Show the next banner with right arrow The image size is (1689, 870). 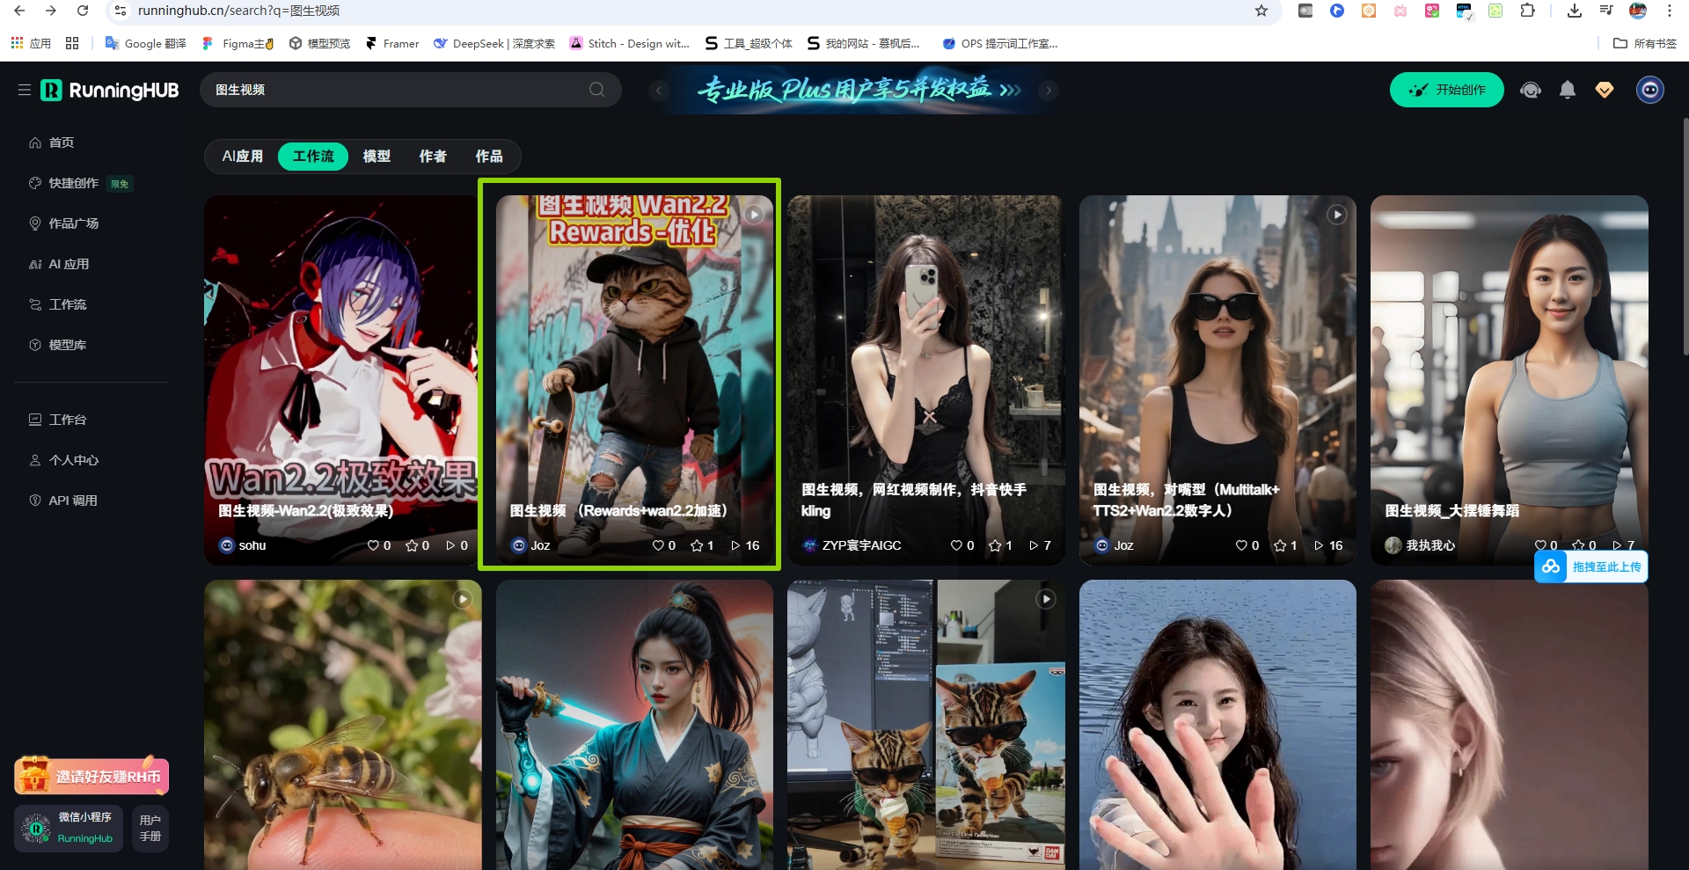point(1047,90)
